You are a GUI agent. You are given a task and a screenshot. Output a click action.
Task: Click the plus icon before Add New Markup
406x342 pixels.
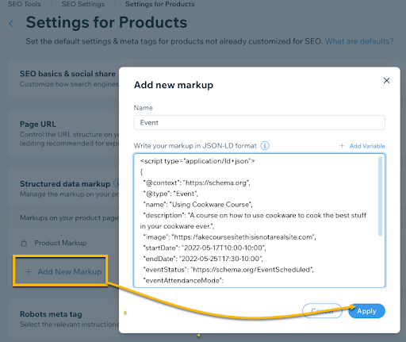pos(29,271)
